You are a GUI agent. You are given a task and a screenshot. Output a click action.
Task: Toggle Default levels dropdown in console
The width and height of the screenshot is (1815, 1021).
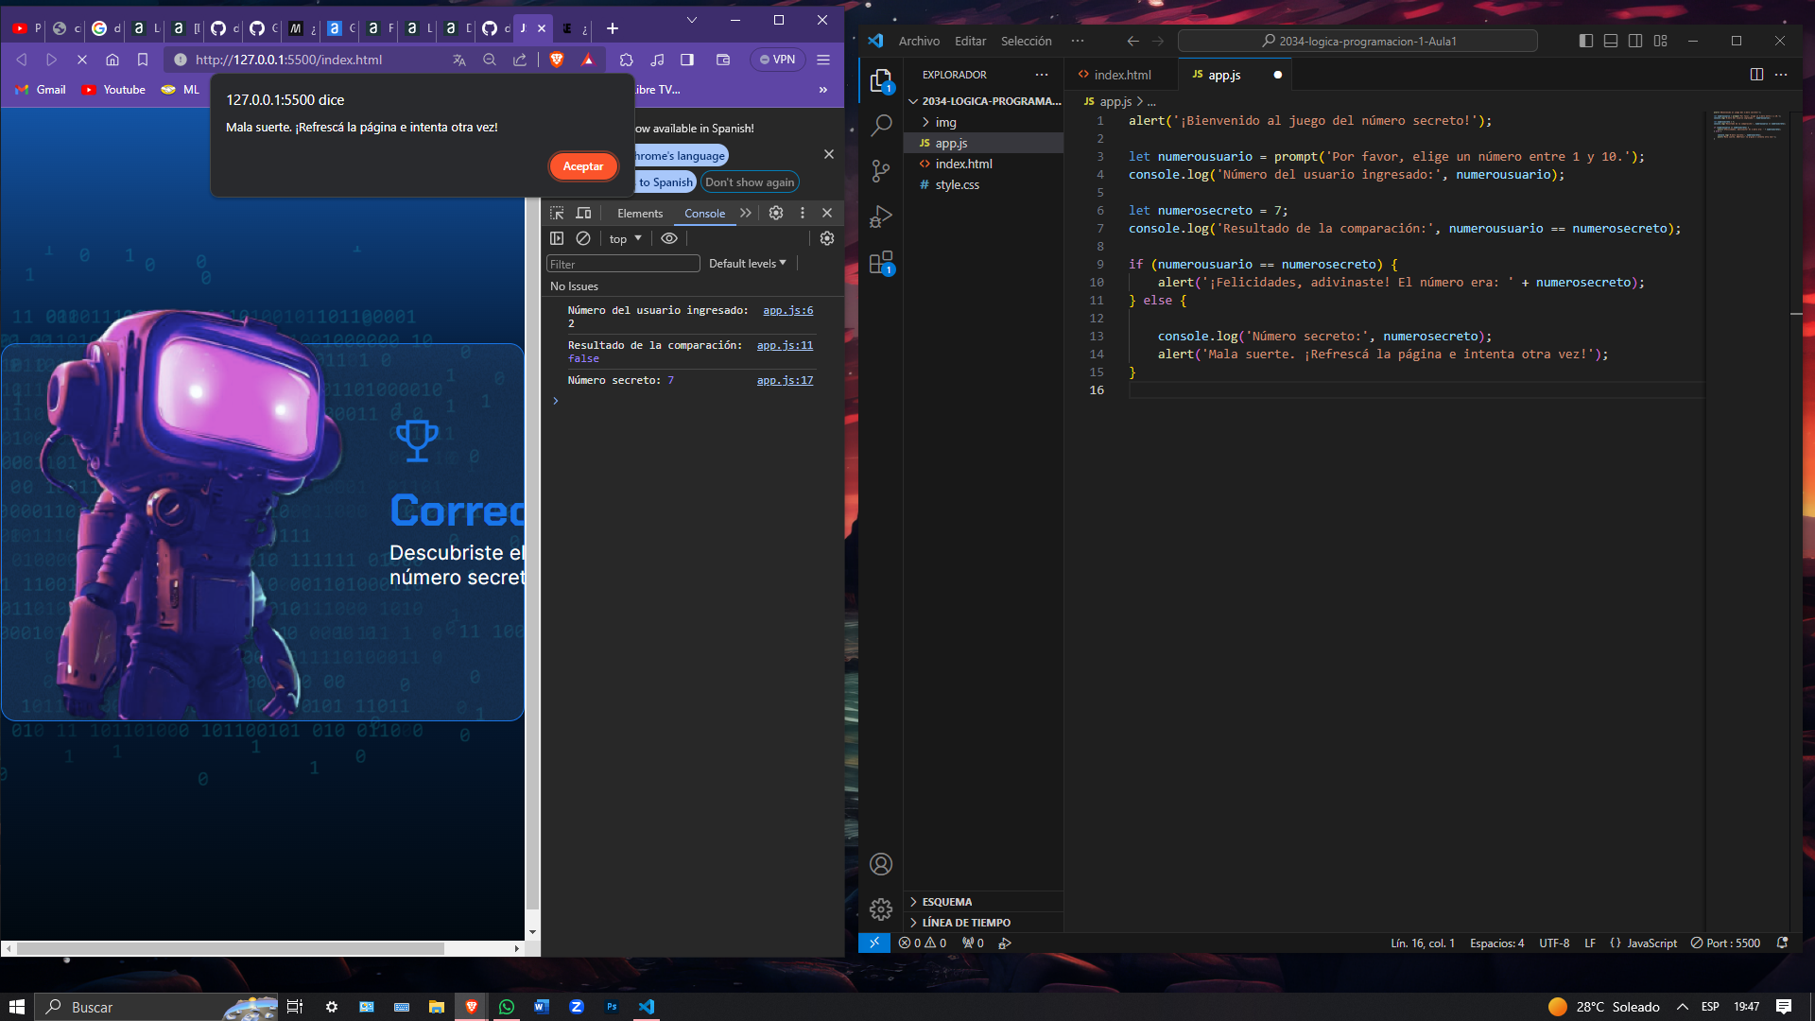748,262
